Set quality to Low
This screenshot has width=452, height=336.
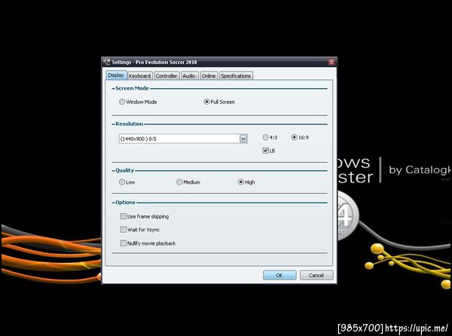pyautogui.click(x=122, y=182)
